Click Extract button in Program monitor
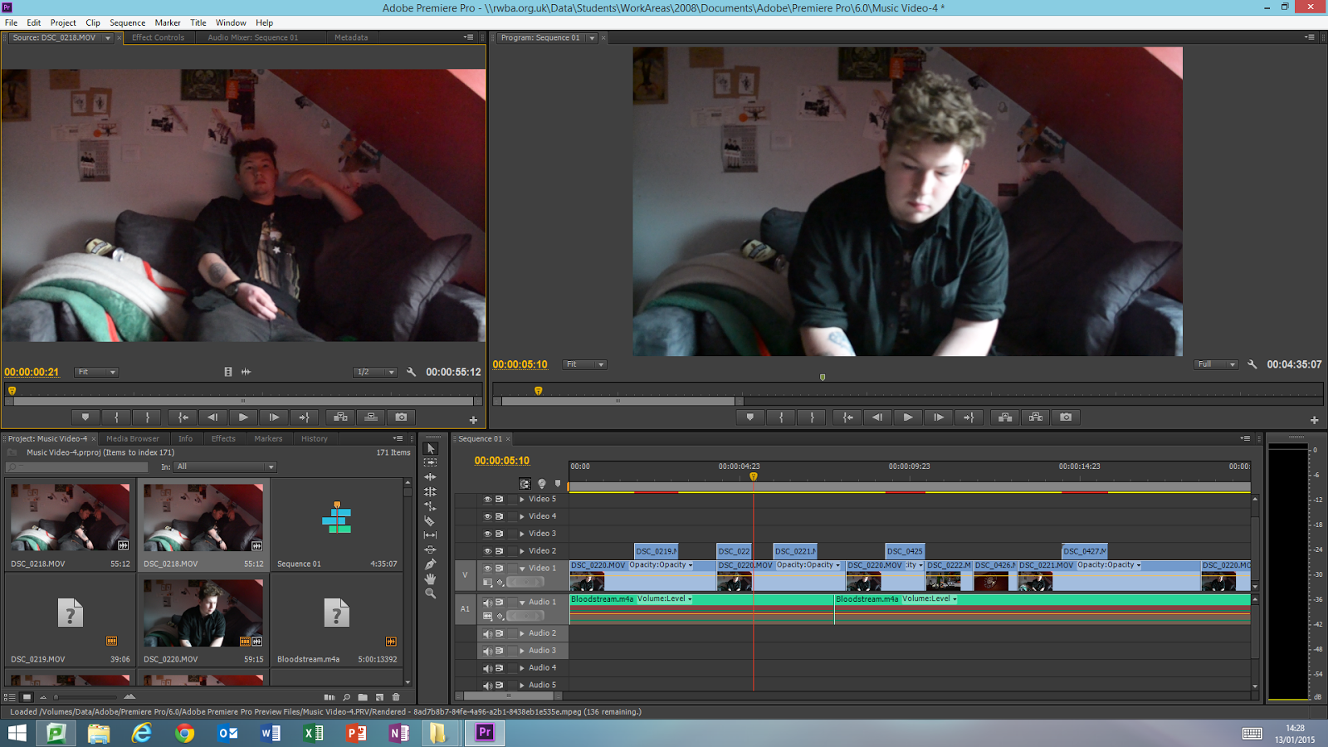 click(1036, 417)
